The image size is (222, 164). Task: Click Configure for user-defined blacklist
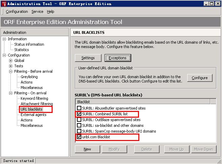(x=199, y=78)
